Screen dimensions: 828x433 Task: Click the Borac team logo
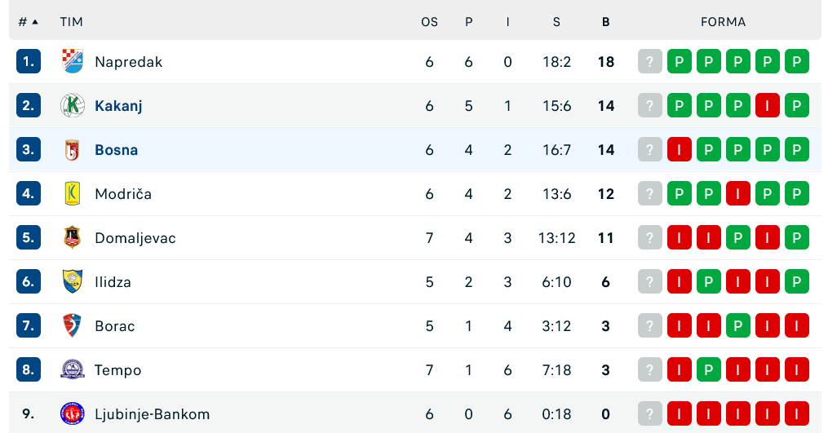pos(73,325)
